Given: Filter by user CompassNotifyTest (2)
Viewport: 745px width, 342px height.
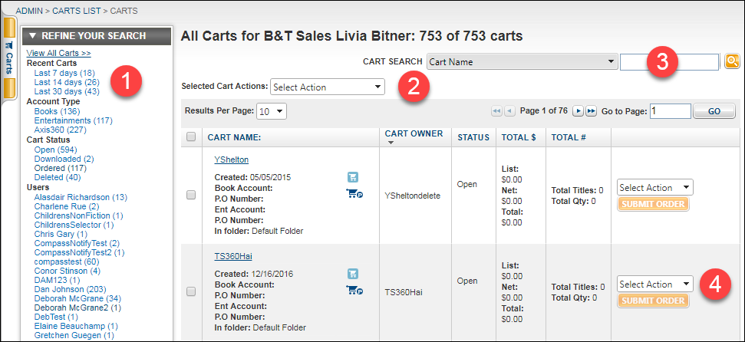Looking at the screenshot, I should pyautogui.click(x=77, y=243).
